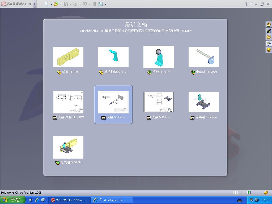Click part icon beside 轮座.SLDPRT

[59, 72]
